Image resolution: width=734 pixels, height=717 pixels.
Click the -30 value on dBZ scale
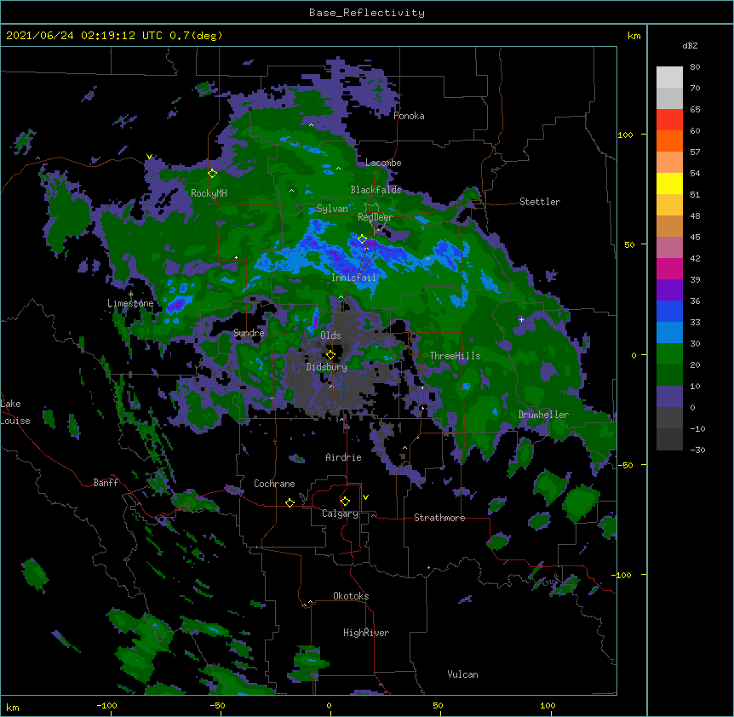point(697,450)
